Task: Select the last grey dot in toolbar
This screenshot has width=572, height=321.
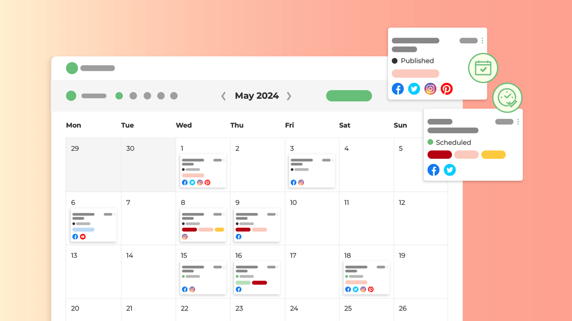Action: click(x=174, y=96)
